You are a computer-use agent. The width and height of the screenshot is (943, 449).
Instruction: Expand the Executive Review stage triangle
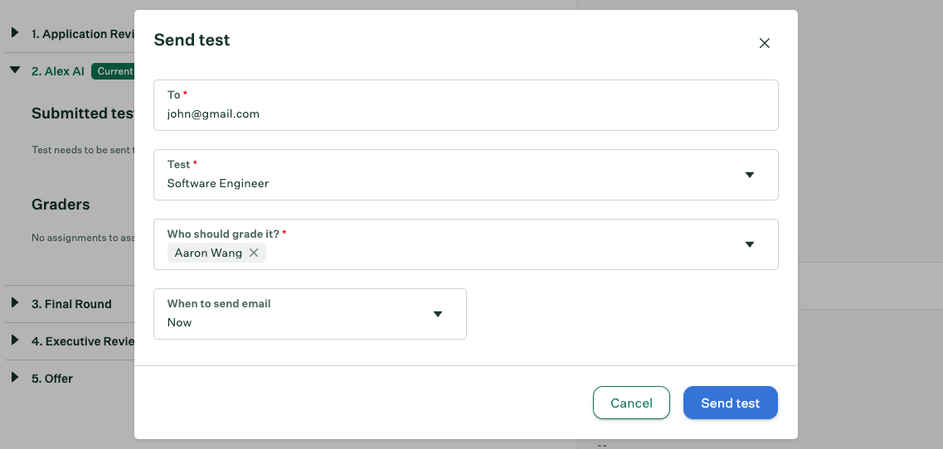click(x=14, y=340)
